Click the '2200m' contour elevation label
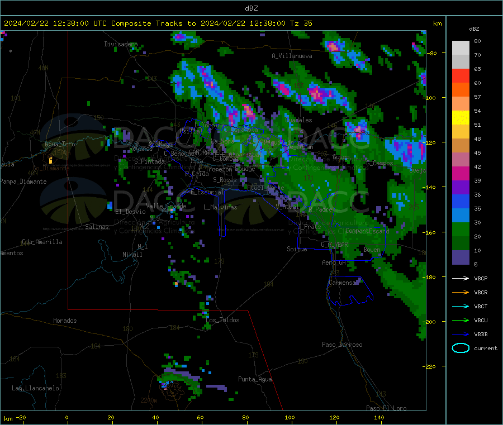503x425 pixels. (149, 400)
